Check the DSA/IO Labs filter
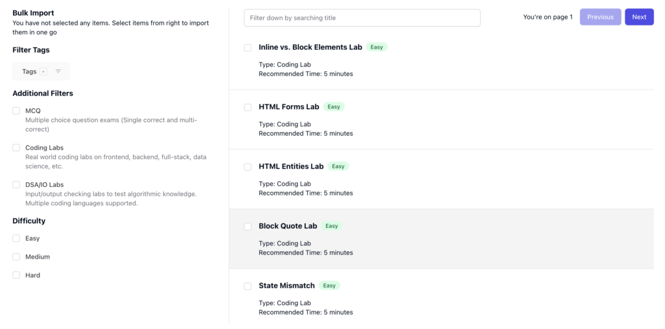This screenshot has width=665, height=329. 16,184
